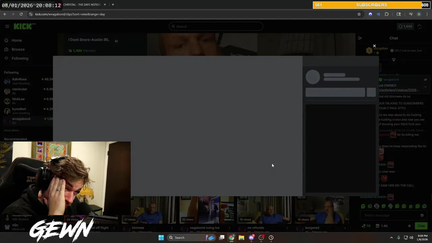432x243 pixels.
Task: Select the Chrystal - The Days Notion tab
Action: tap(82, 5)
